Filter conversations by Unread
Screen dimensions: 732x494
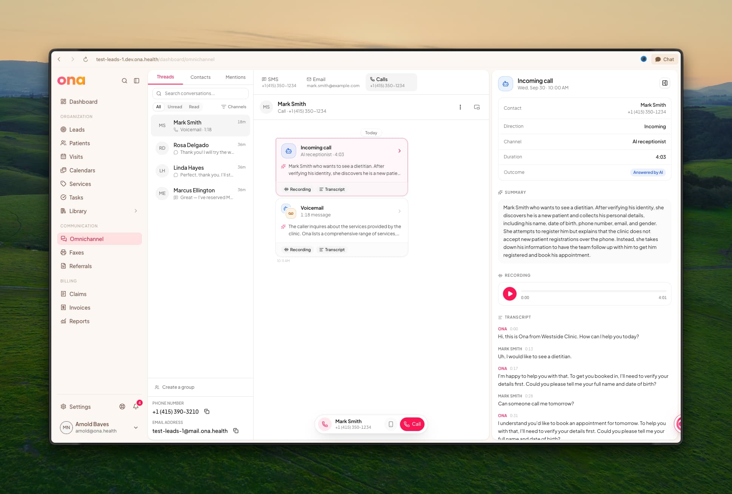click(175, 107)
